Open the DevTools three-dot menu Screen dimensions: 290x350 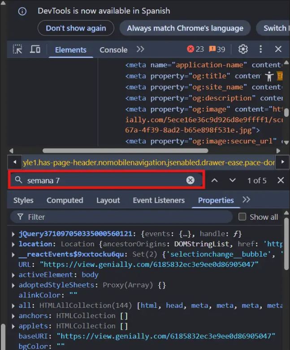click(260, 49)
